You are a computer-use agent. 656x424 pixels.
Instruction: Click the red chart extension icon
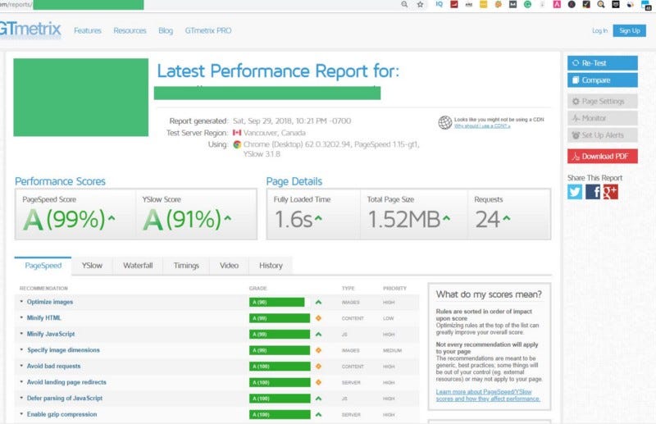(x=454, y=4)
